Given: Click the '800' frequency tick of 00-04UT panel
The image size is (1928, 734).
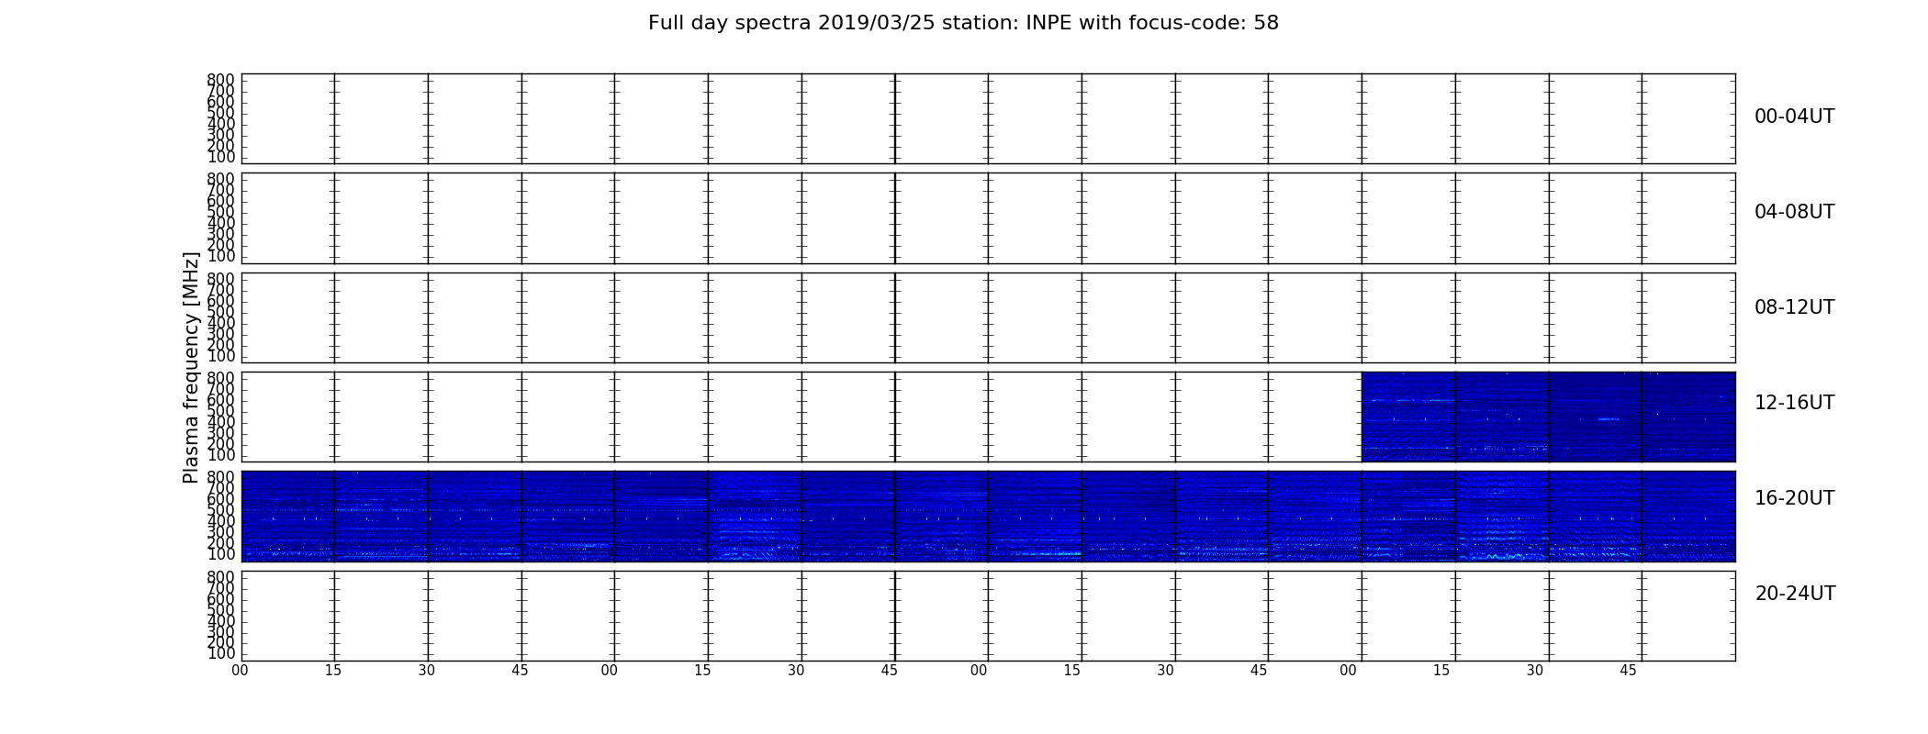Looking at the screenshot, I should tap(221, 80).
